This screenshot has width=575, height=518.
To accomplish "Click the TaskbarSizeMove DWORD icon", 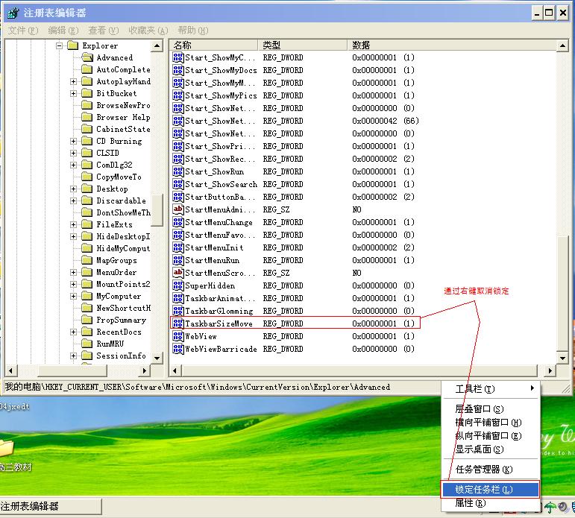I will [x=177, y=323].
